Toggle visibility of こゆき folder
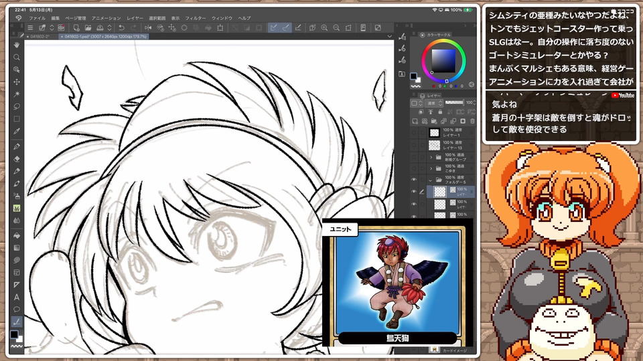Screen dimensions: 643x361 pos(414,168)
